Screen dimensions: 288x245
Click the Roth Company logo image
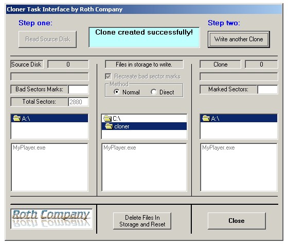coord(51,219)
